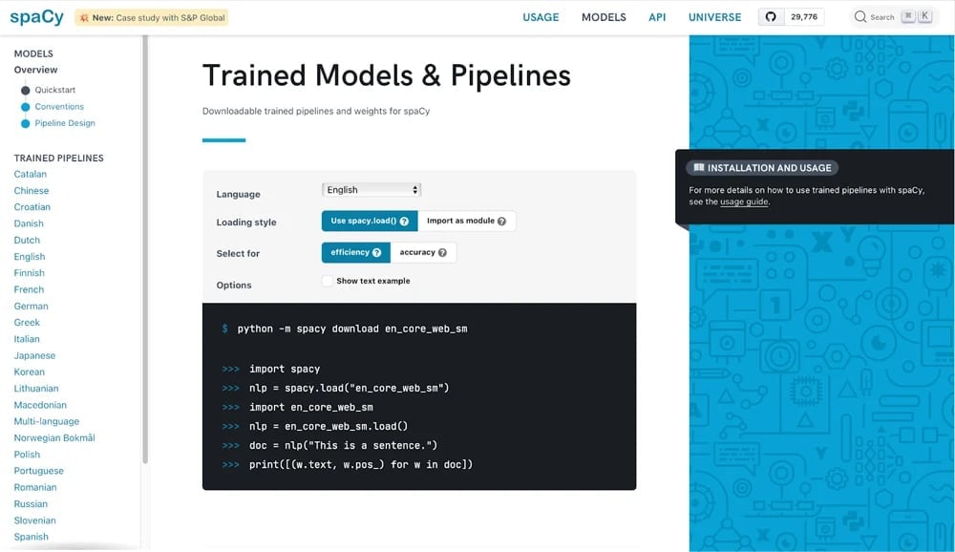Enable Show text example checkbox
The width and height of the screenshot is (955, 552).
point(327,281)
